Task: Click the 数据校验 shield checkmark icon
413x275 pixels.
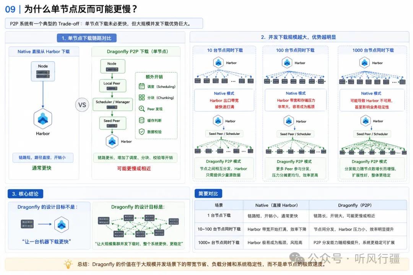Action: click(142, 131)
